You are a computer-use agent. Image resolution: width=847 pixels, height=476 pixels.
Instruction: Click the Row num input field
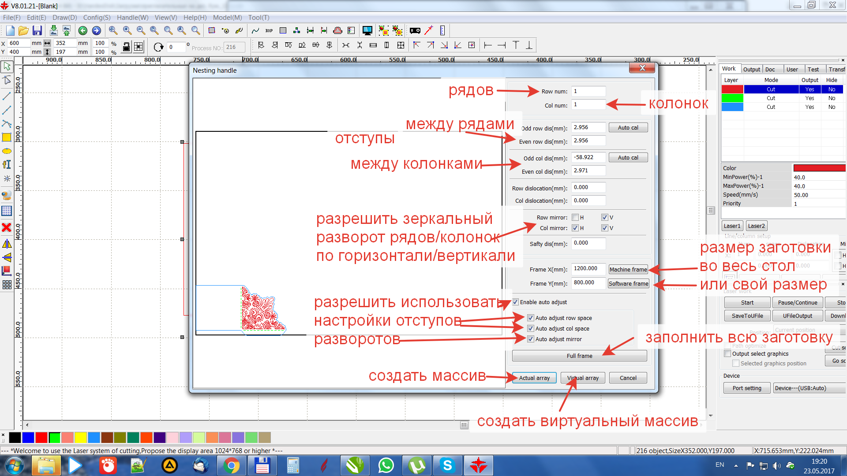[x=588, y=91]
